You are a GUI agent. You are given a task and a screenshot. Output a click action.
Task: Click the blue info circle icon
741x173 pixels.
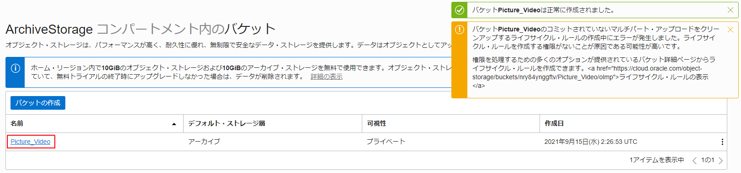tap(15, 68)
